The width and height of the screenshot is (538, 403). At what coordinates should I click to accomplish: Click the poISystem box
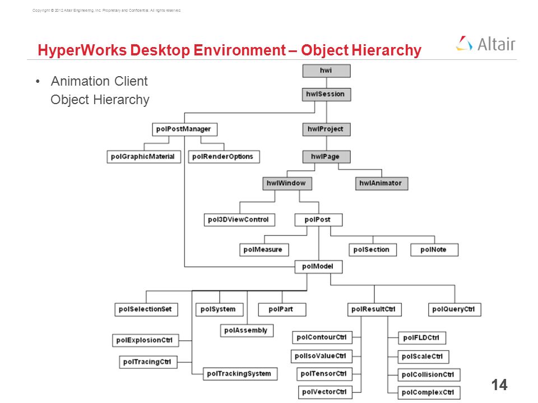[x=220, y=310]
